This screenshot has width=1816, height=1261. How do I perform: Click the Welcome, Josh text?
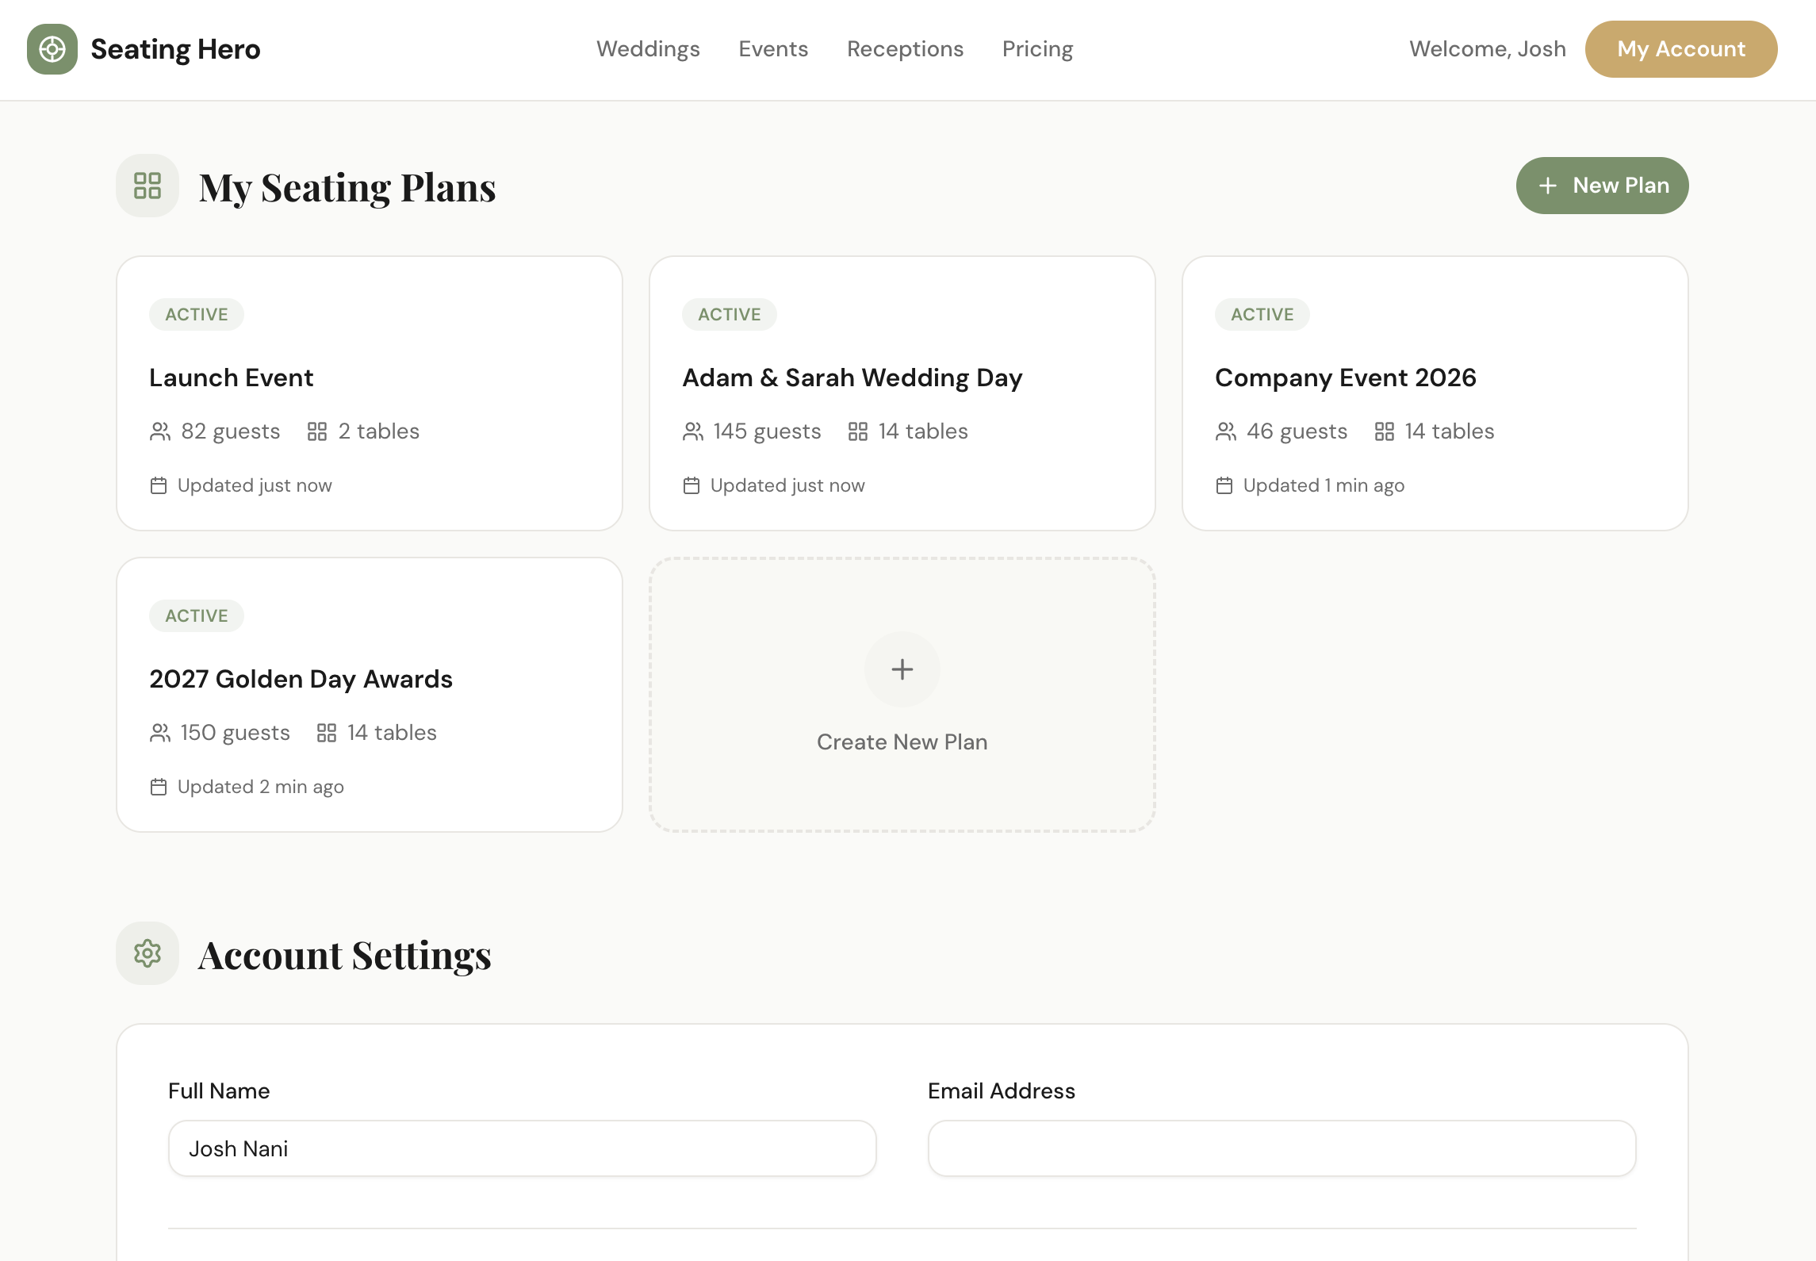1488,49
